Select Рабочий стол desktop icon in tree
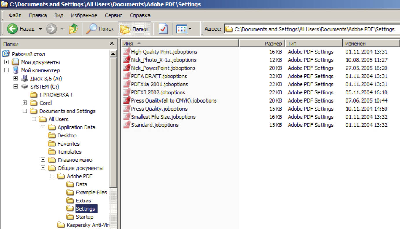 pos(6,54)
